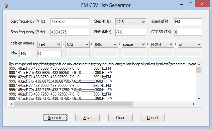Select the output row 999;145;a;R72x
Viewport: 212px width, 129px height.
tap(61, 90)
